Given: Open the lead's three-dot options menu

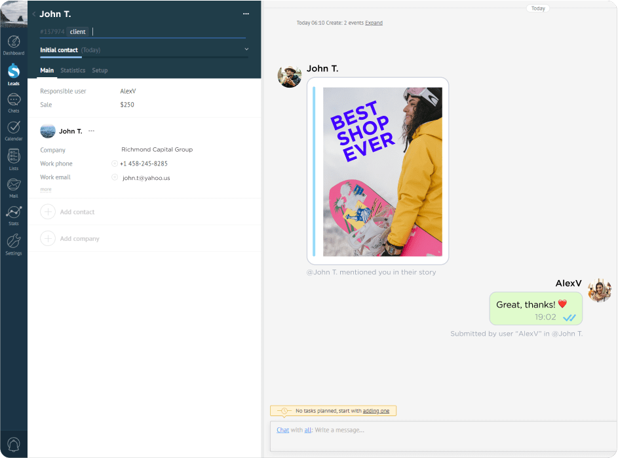Looking at the screenshot, I should click(x=246, y=14).
